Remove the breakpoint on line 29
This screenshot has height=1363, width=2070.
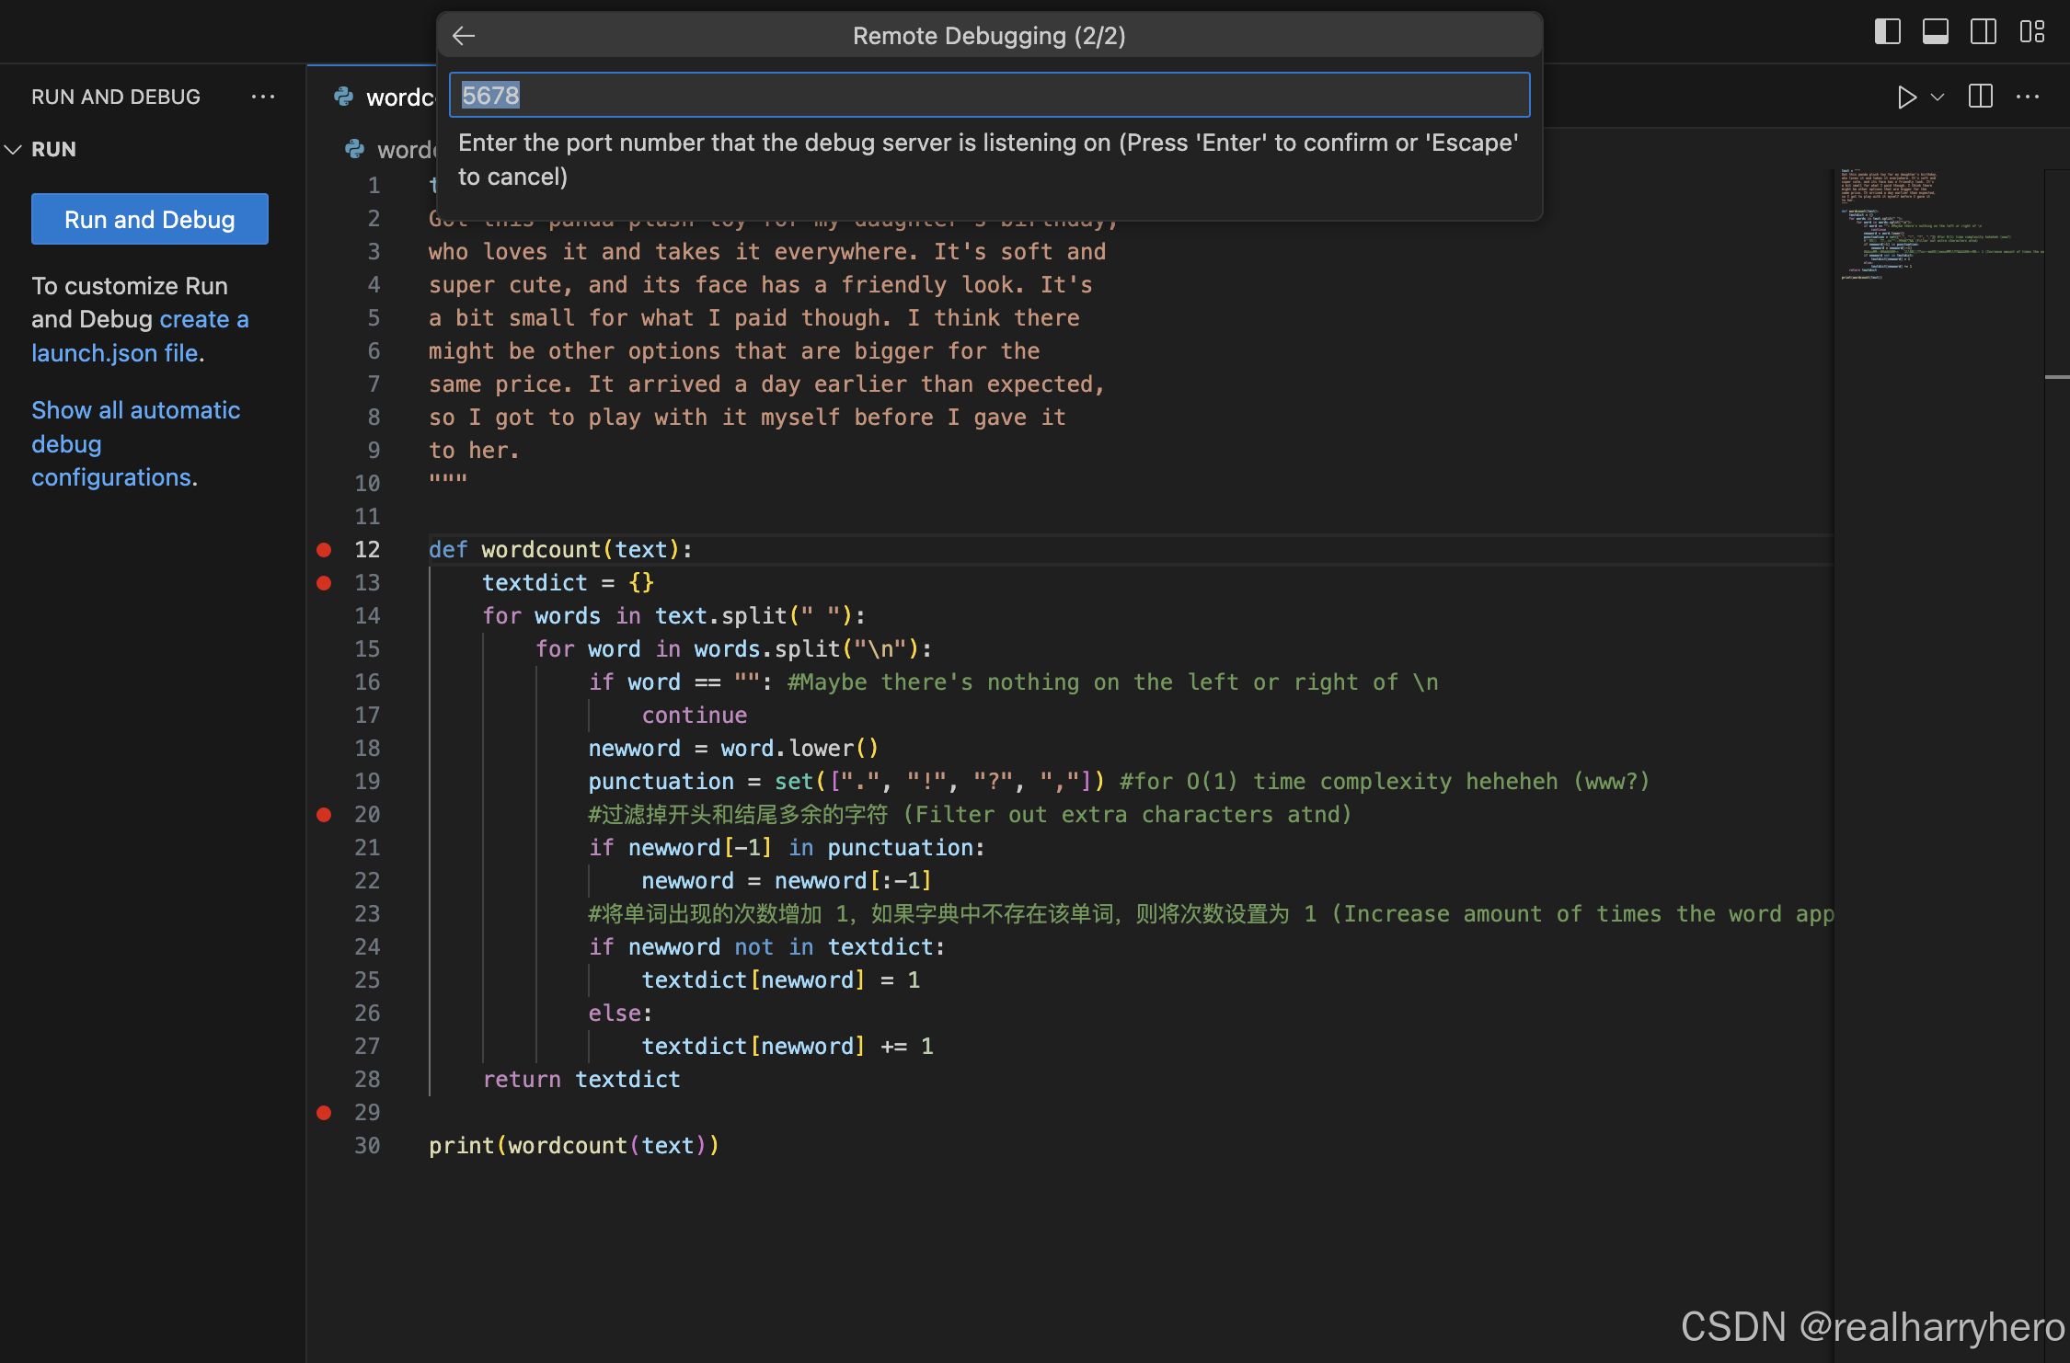(x=323, y=1113)
